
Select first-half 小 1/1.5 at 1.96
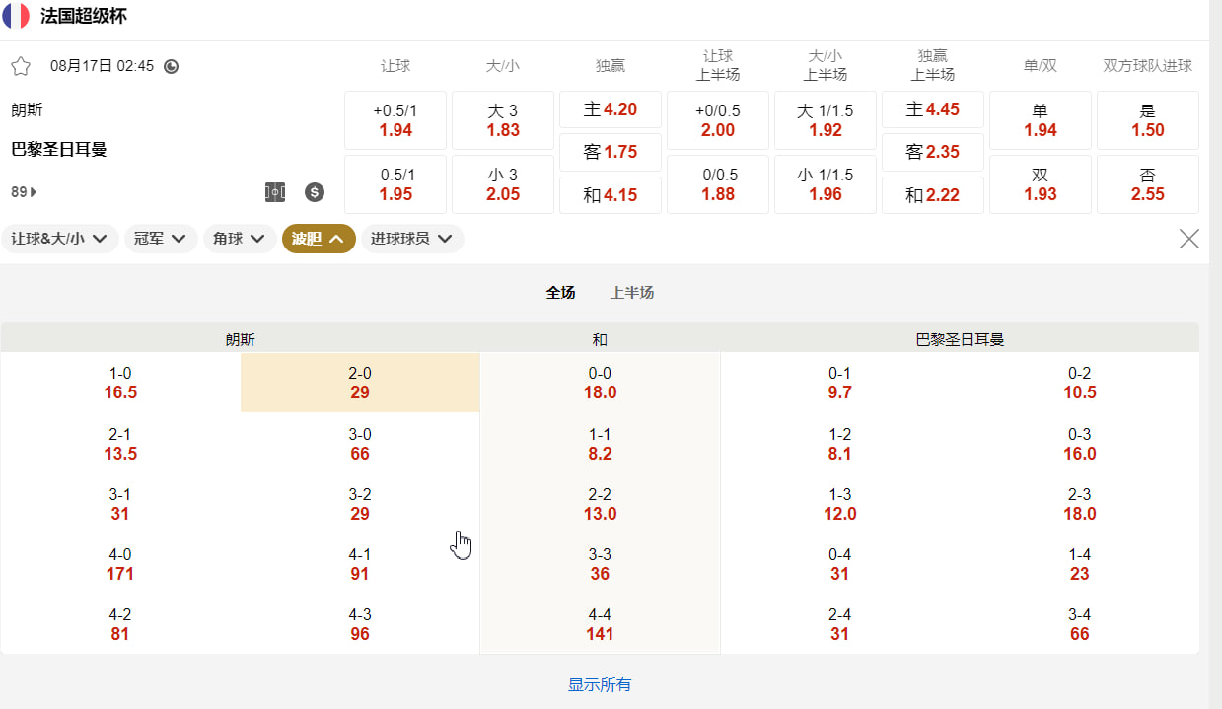(x=826, y=184)
